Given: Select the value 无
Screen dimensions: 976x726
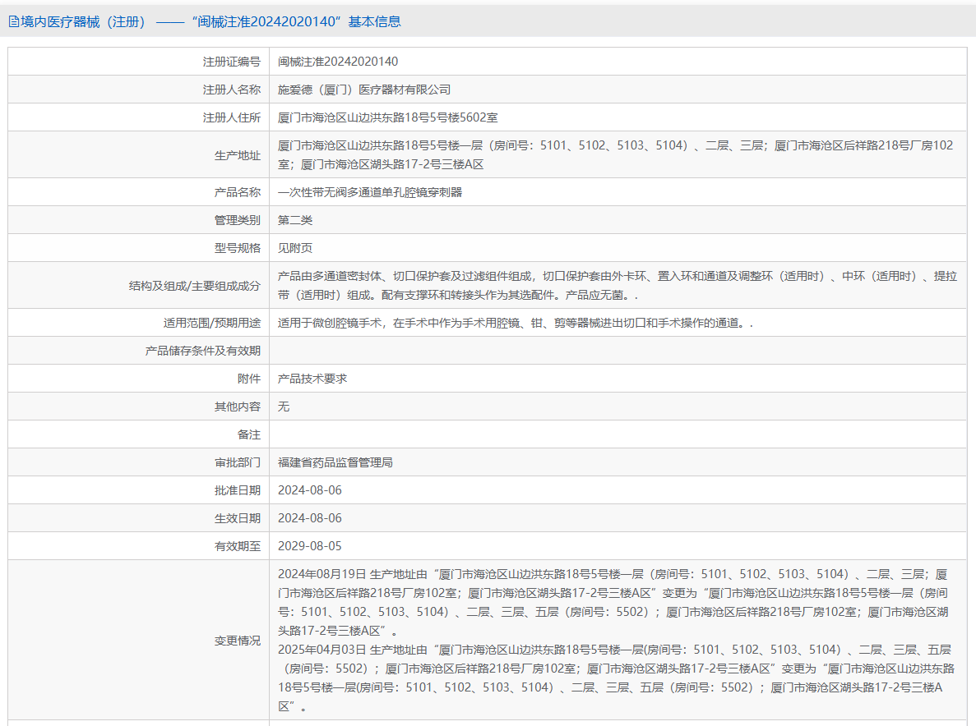Looking at the screenshot, I should coord(284,407).
